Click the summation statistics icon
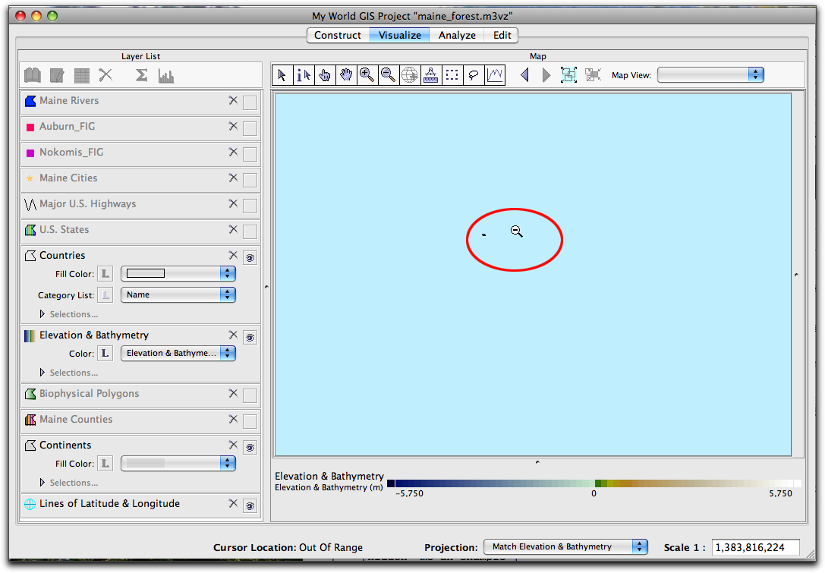825x573 pixels. click(141, 75)
